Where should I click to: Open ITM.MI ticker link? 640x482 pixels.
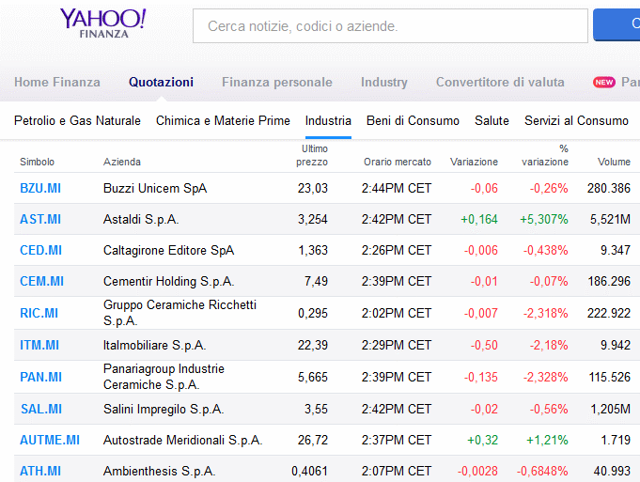tap(39, 345)
